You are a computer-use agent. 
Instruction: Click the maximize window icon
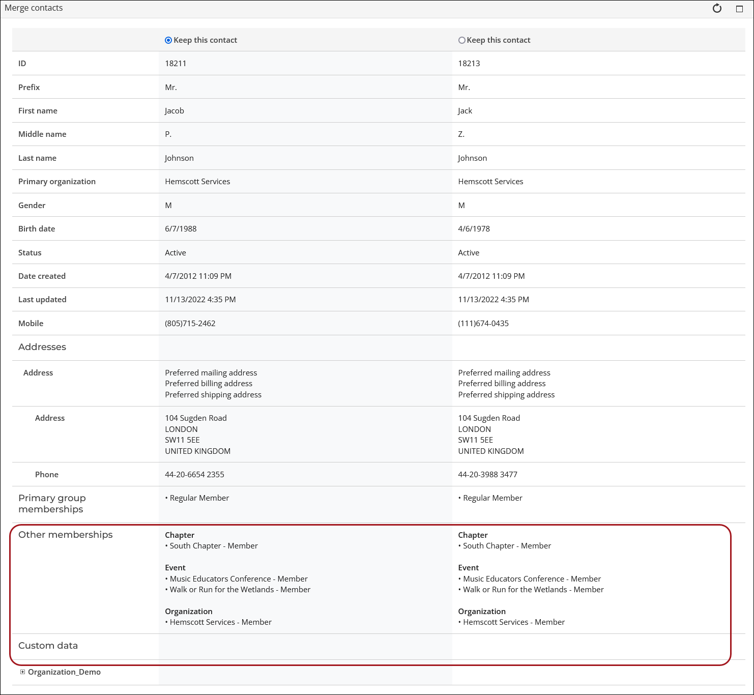(740, 9)
